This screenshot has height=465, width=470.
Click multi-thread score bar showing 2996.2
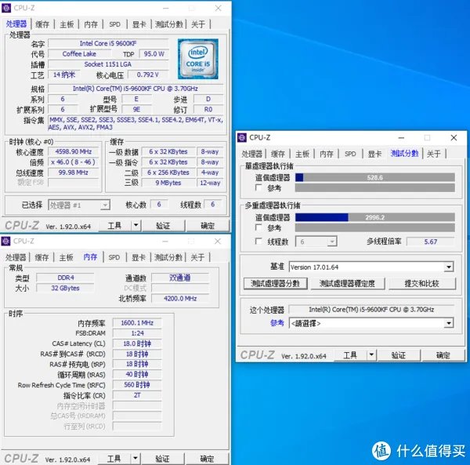(x=375, y=217)
